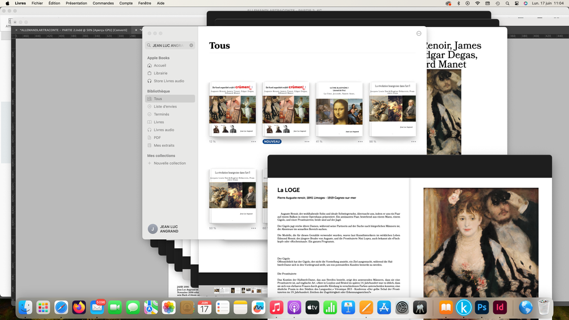The height and width of the screenshot is (320, 569).
Task: Open the Présentation menu
Action: (x=76, y=3)
